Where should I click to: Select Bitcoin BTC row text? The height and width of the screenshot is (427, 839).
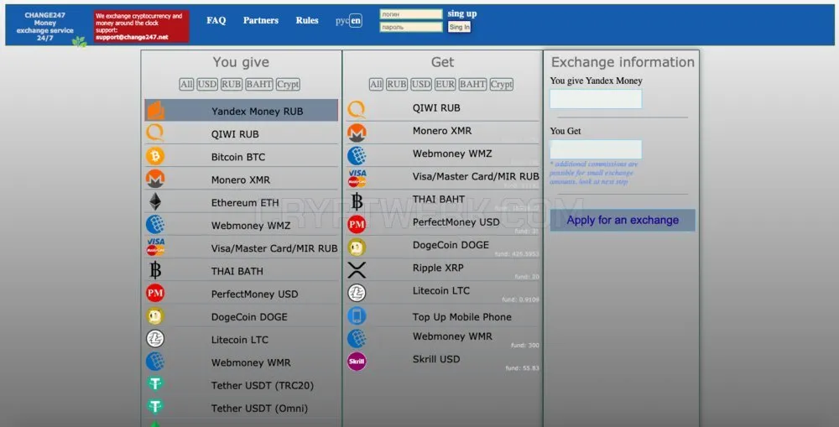pos(238,157)
